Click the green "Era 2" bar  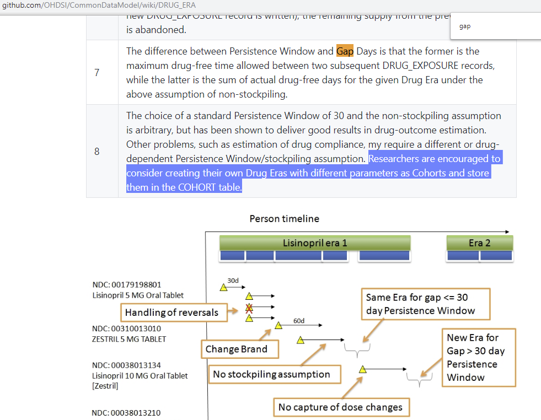(x=480, y=243)
